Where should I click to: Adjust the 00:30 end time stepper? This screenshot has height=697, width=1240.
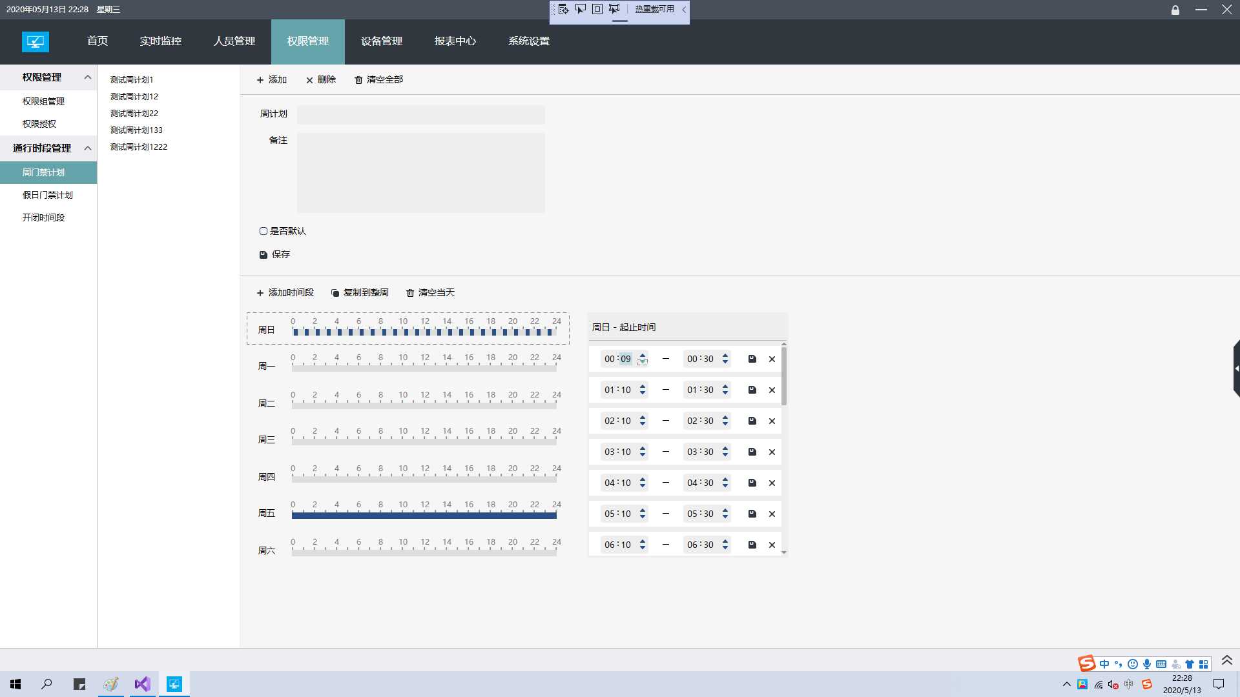pos(725,359)
